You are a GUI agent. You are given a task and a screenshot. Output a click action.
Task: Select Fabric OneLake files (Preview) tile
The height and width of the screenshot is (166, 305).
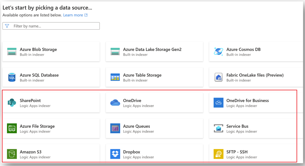click(x=256, y=78)
